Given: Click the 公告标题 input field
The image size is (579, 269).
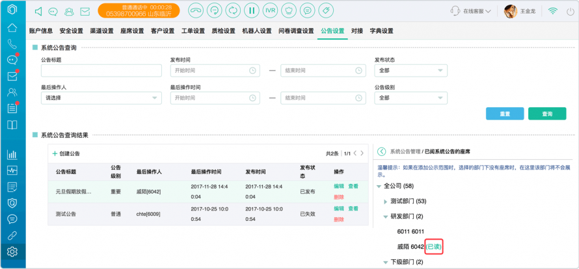Looking at the screenshot, I should (101, 70).
